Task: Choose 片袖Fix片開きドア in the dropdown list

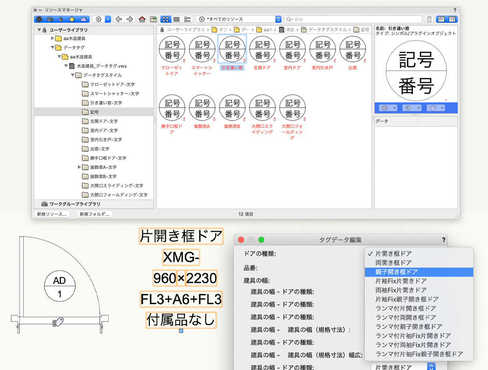Action: (419, 281)
